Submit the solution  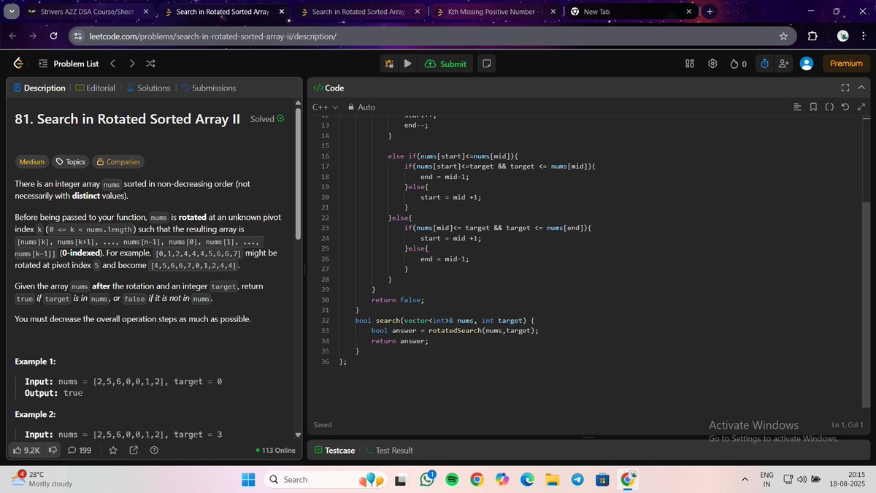click(x=445, y=64)
